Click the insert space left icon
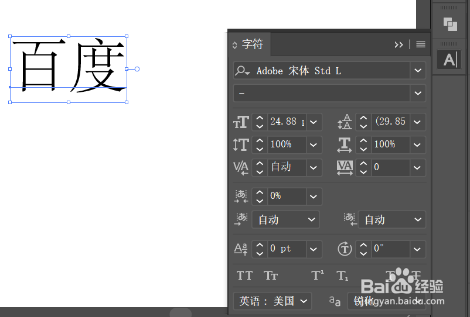 pyautogui.click(x=241, y=219)
